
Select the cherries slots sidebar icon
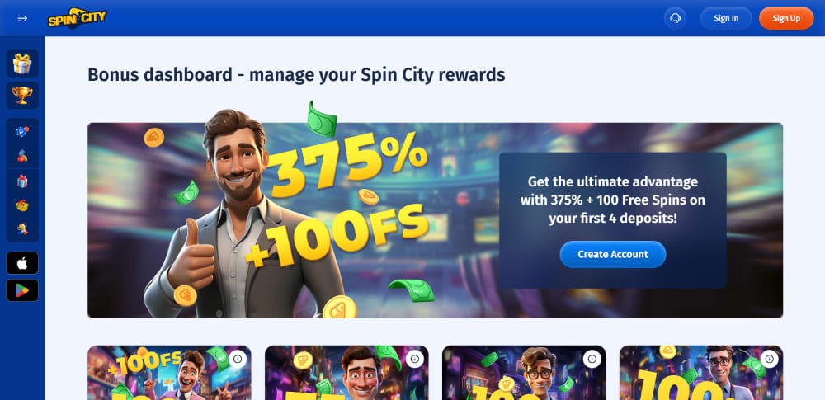[22, 156]
